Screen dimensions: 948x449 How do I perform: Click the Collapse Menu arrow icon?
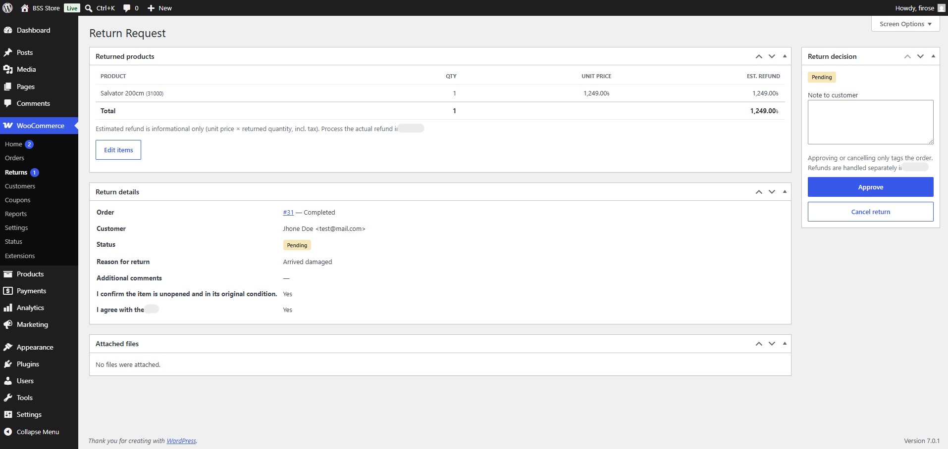(x=8, y=432)
